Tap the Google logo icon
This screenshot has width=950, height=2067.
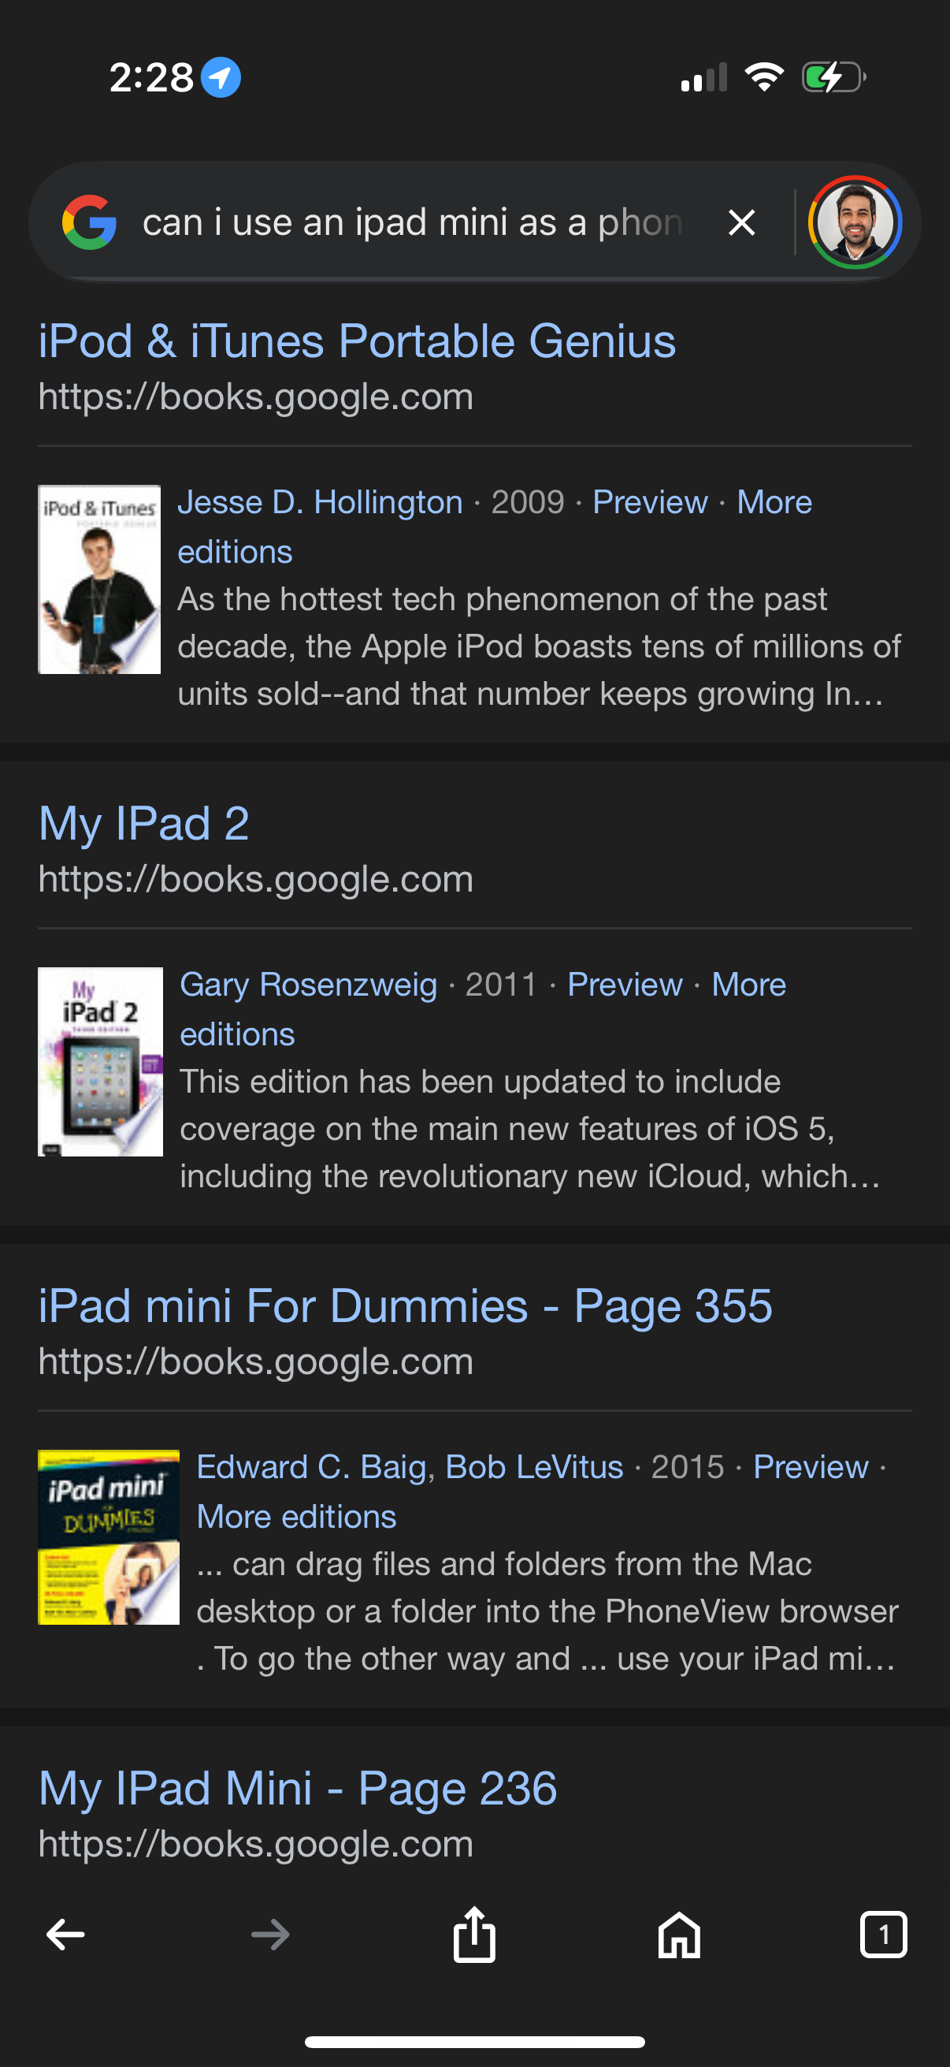coord(91,222)
